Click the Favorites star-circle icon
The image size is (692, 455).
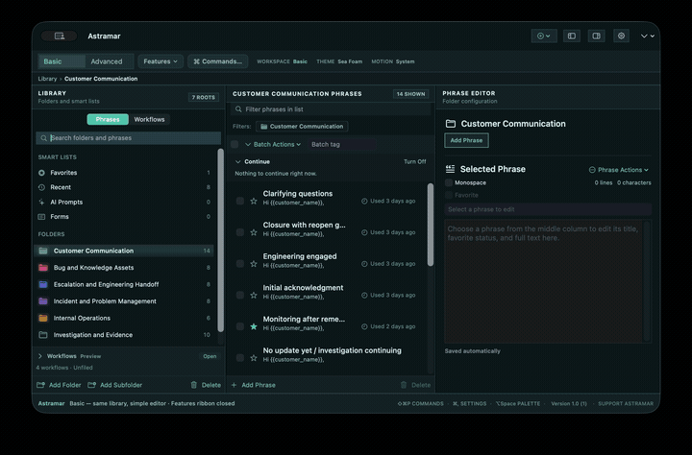(x=41, y=173)
